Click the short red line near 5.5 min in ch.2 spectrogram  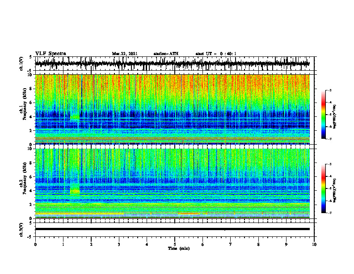click(189, 213)
